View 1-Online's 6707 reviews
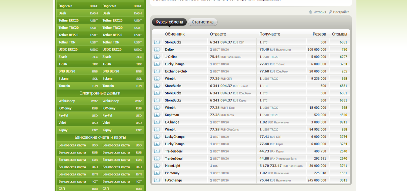This screenshot has width=407, height=191. click(343, 57)
